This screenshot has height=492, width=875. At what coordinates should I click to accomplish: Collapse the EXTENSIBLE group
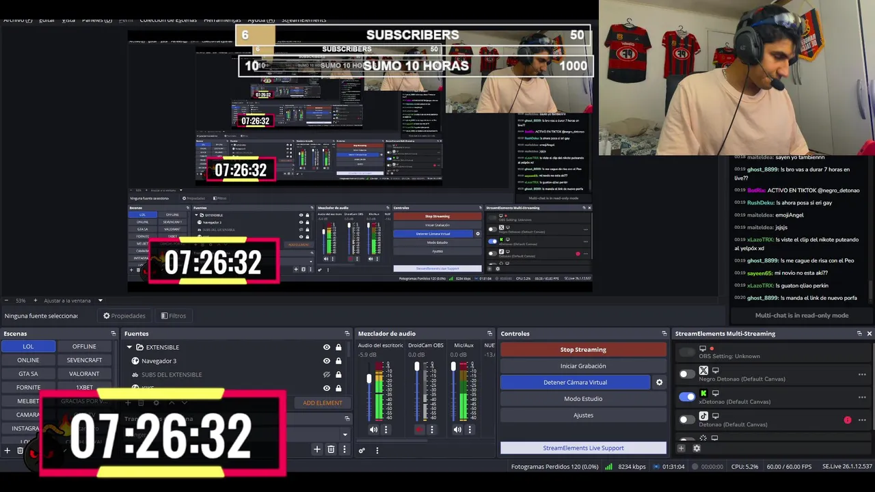click(x=129, y=347)
